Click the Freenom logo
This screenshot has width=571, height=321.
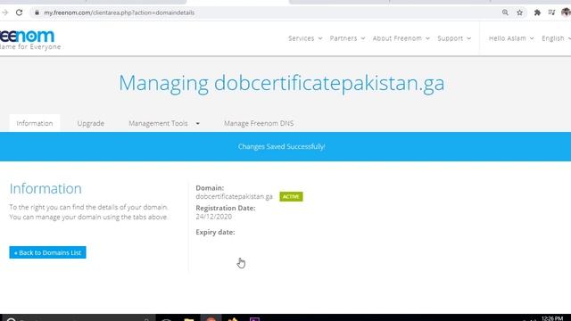pyautogui.click(x=29, y=39)
